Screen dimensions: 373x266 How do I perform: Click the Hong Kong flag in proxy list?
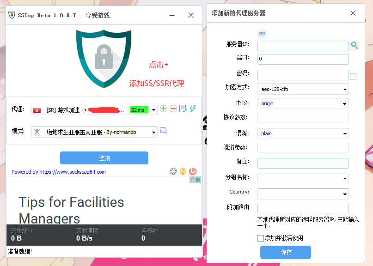pos(37,110)
